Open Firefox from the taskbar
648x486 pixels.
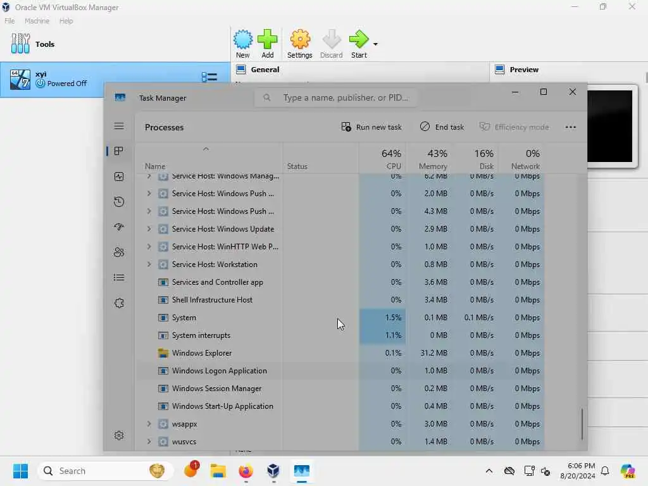[246, 471]
